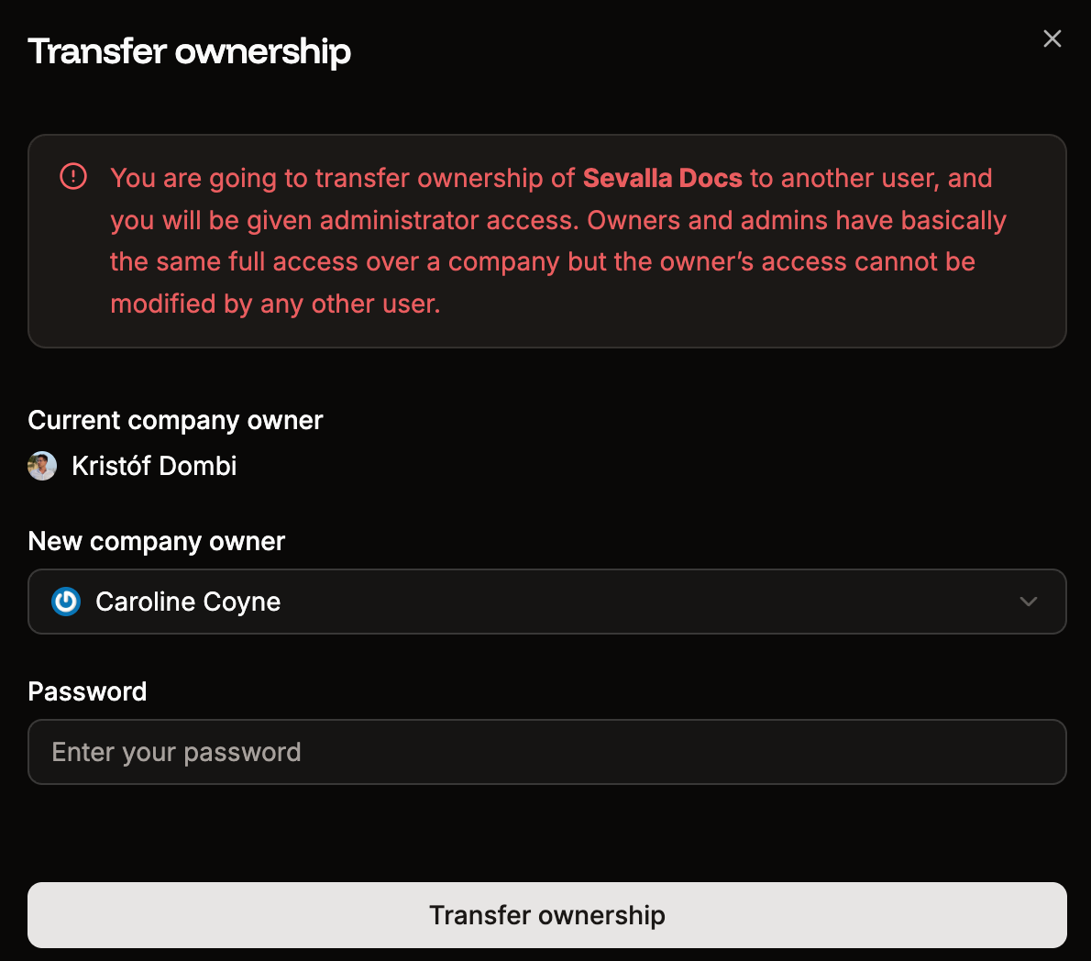Click the dropdown showing Caroline Coyne
This screenshot has width=1091, height=961.
coord(547,602)
